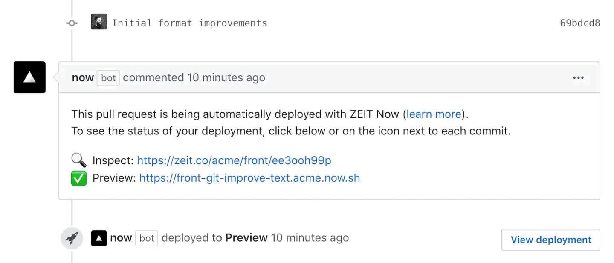Open the front-git-improve-text Preview URL

(249, 178)
